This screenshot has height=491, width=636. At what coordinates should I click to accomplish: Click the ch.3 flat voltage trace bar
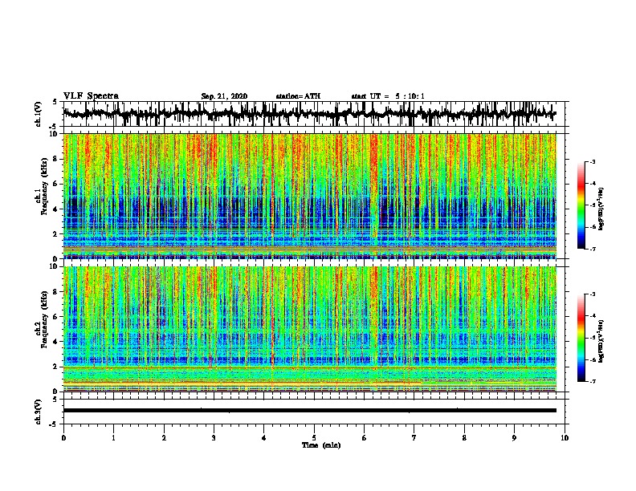[x=310, y=411]
